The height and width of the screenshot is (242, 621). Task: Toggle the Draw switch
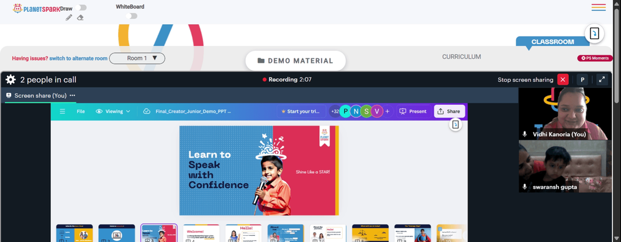click(81, 7)
